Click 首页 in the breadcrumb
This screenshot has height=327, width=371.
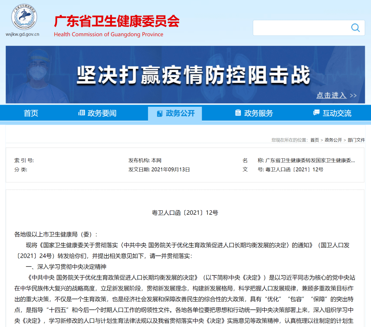(314, 140)
